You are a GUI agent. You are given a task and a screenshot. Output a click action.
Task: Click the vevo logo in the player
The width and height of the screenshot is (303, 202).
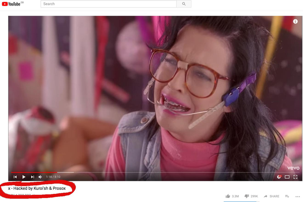coord(293,168)
